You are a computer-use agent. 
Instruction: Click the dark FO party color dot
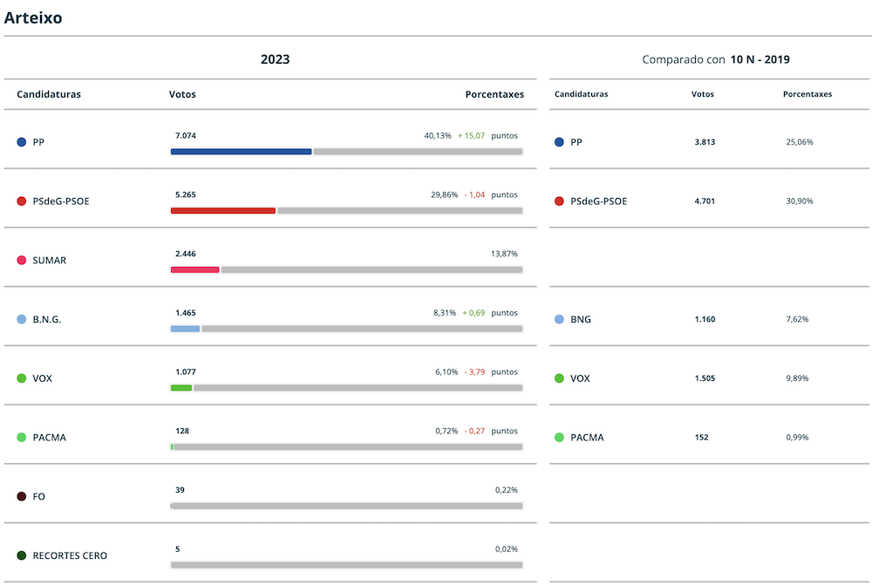(22, 497)
